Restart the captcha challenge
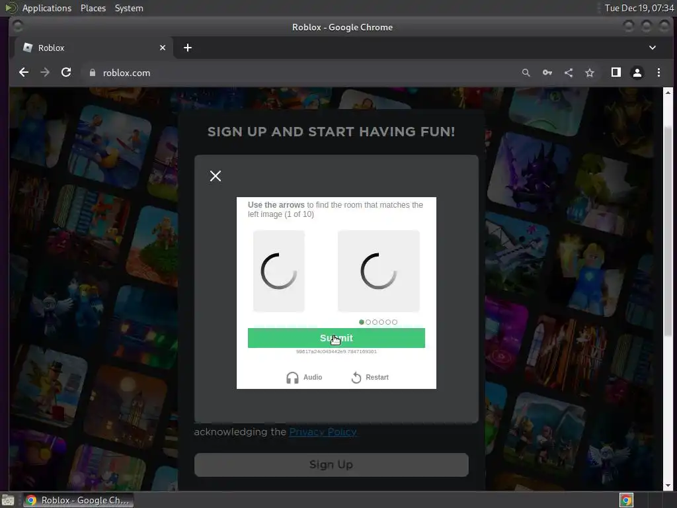The image size is (677, 508). tap(370, 377)
